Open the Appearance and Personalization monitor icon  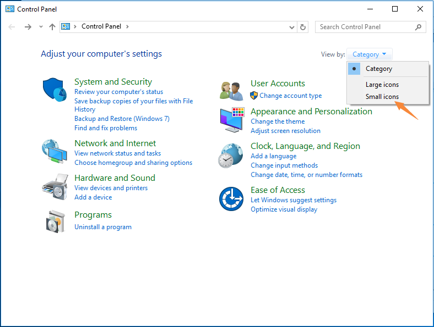click(232, 120)
